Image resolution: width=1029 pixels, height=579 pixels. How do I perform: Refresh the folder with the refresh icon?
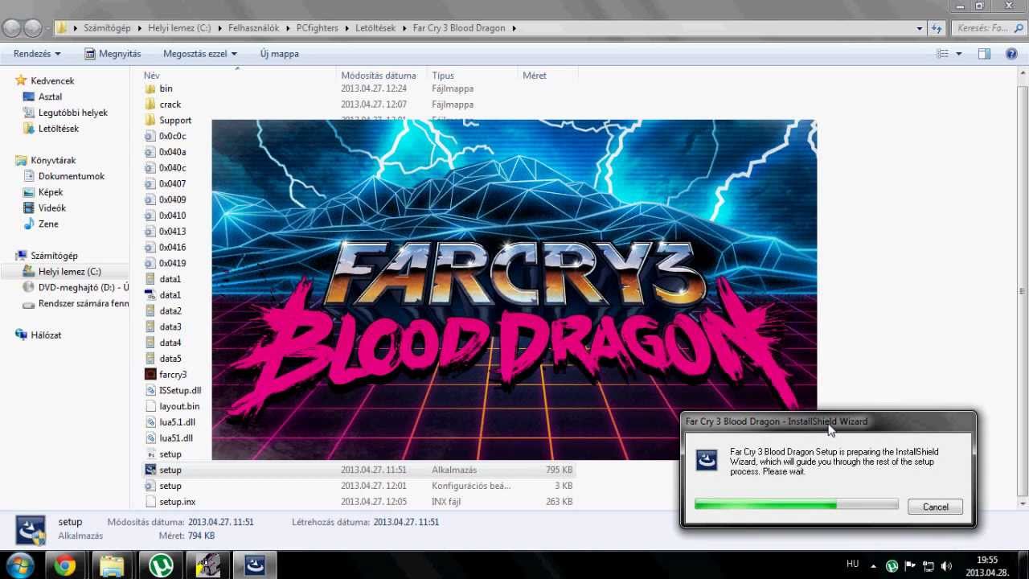[x=937, y=28]
